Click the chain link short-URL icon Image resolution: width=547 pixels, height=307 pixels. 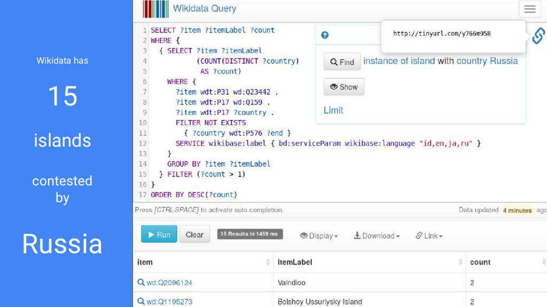pyautogui.click(x=538, y=36)
